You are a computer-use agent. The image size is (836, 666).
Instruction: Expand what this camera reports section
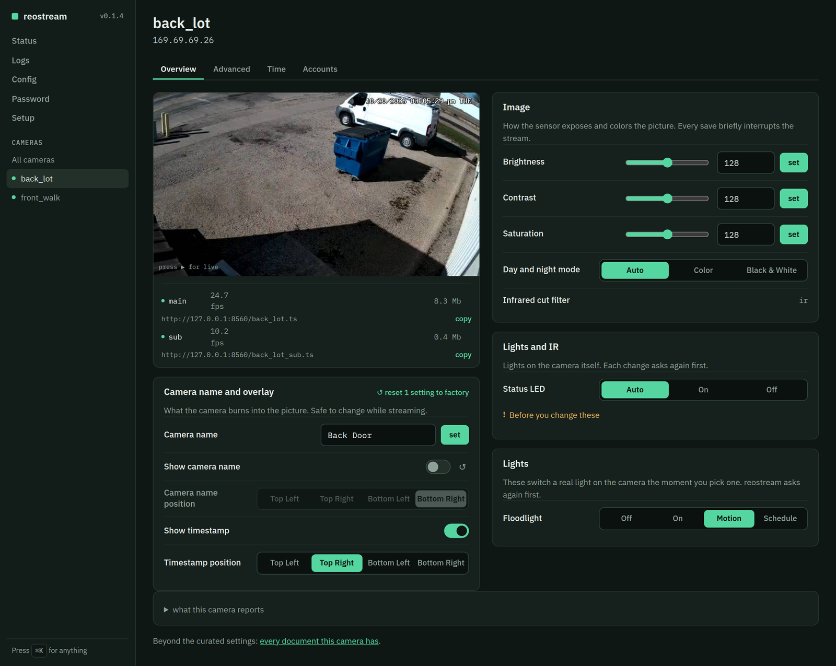tap(214, 610)
